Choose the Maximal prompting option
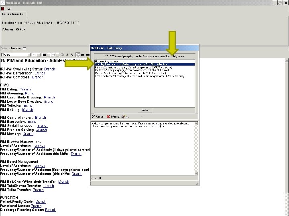This screenshot has height=216, width=289. (144, 73)
